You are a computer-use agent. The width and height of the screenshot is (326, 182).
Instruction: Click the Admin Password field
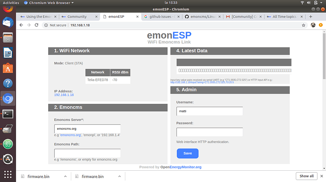(x=210, y=132)
